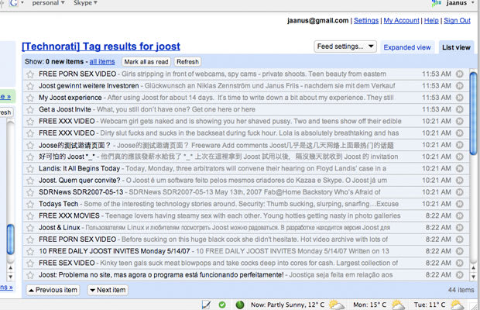The width and height of the screenshot is (480, 310).
Task: Click Tuesday forecast weather icon
Action: [x=458, y=305]
